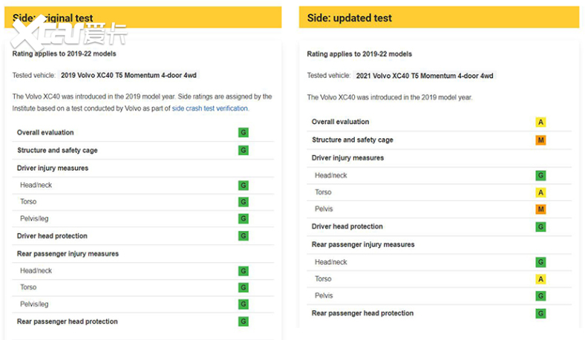Click the green G badge for updated driver Head/neck
Image resolution: width=585 pixels, height=340 pixels.
540,175
